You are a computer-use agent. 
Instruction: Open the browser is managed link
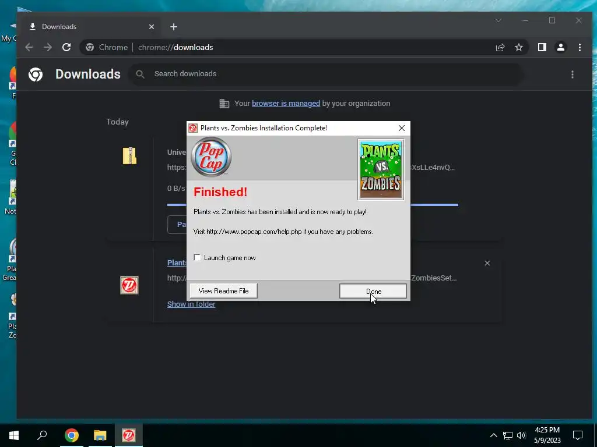click(x=286, y=104)
